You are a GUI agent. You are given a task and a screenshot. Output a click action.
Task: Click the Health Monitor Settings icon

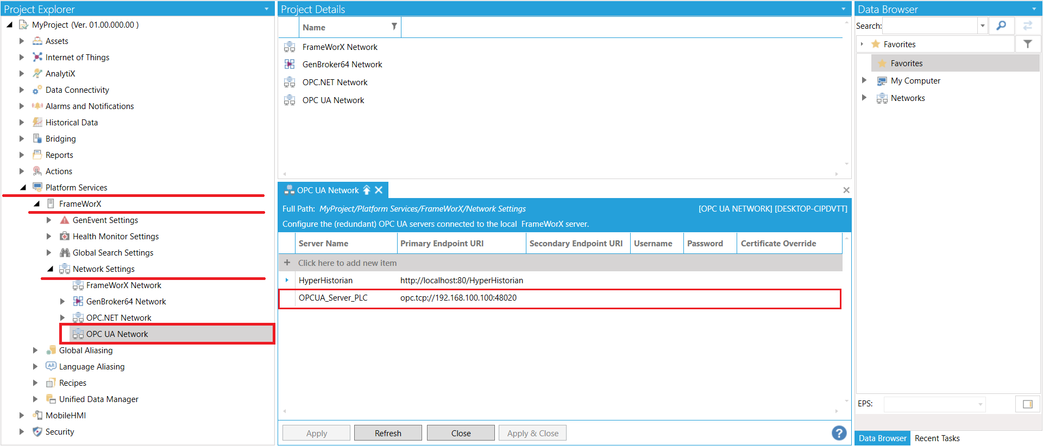pos(65,236)
